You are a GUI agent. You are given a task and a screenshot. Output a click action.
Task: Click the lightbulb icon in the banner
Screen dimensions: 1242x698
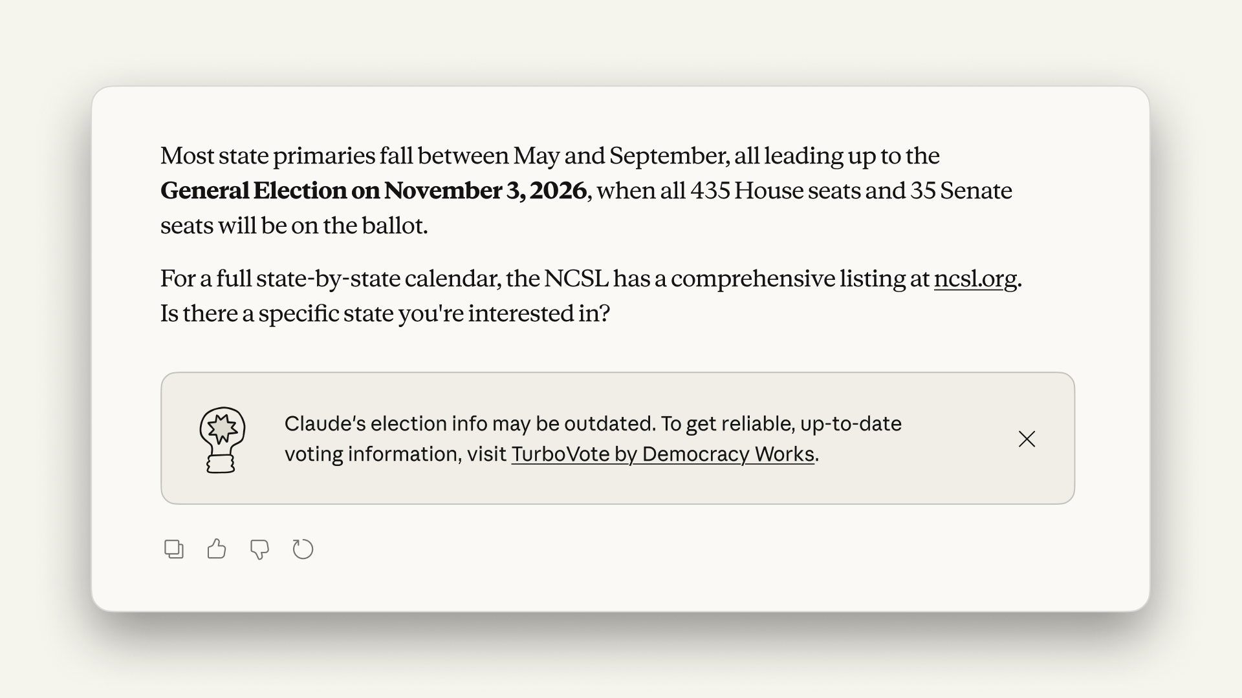click(x=222, y=439)
